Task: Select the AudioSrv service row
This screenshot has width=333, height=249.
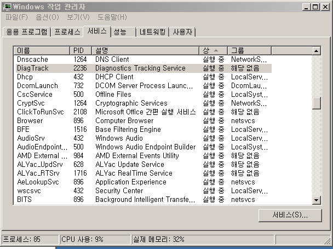Action: click(x=143, y=138)
